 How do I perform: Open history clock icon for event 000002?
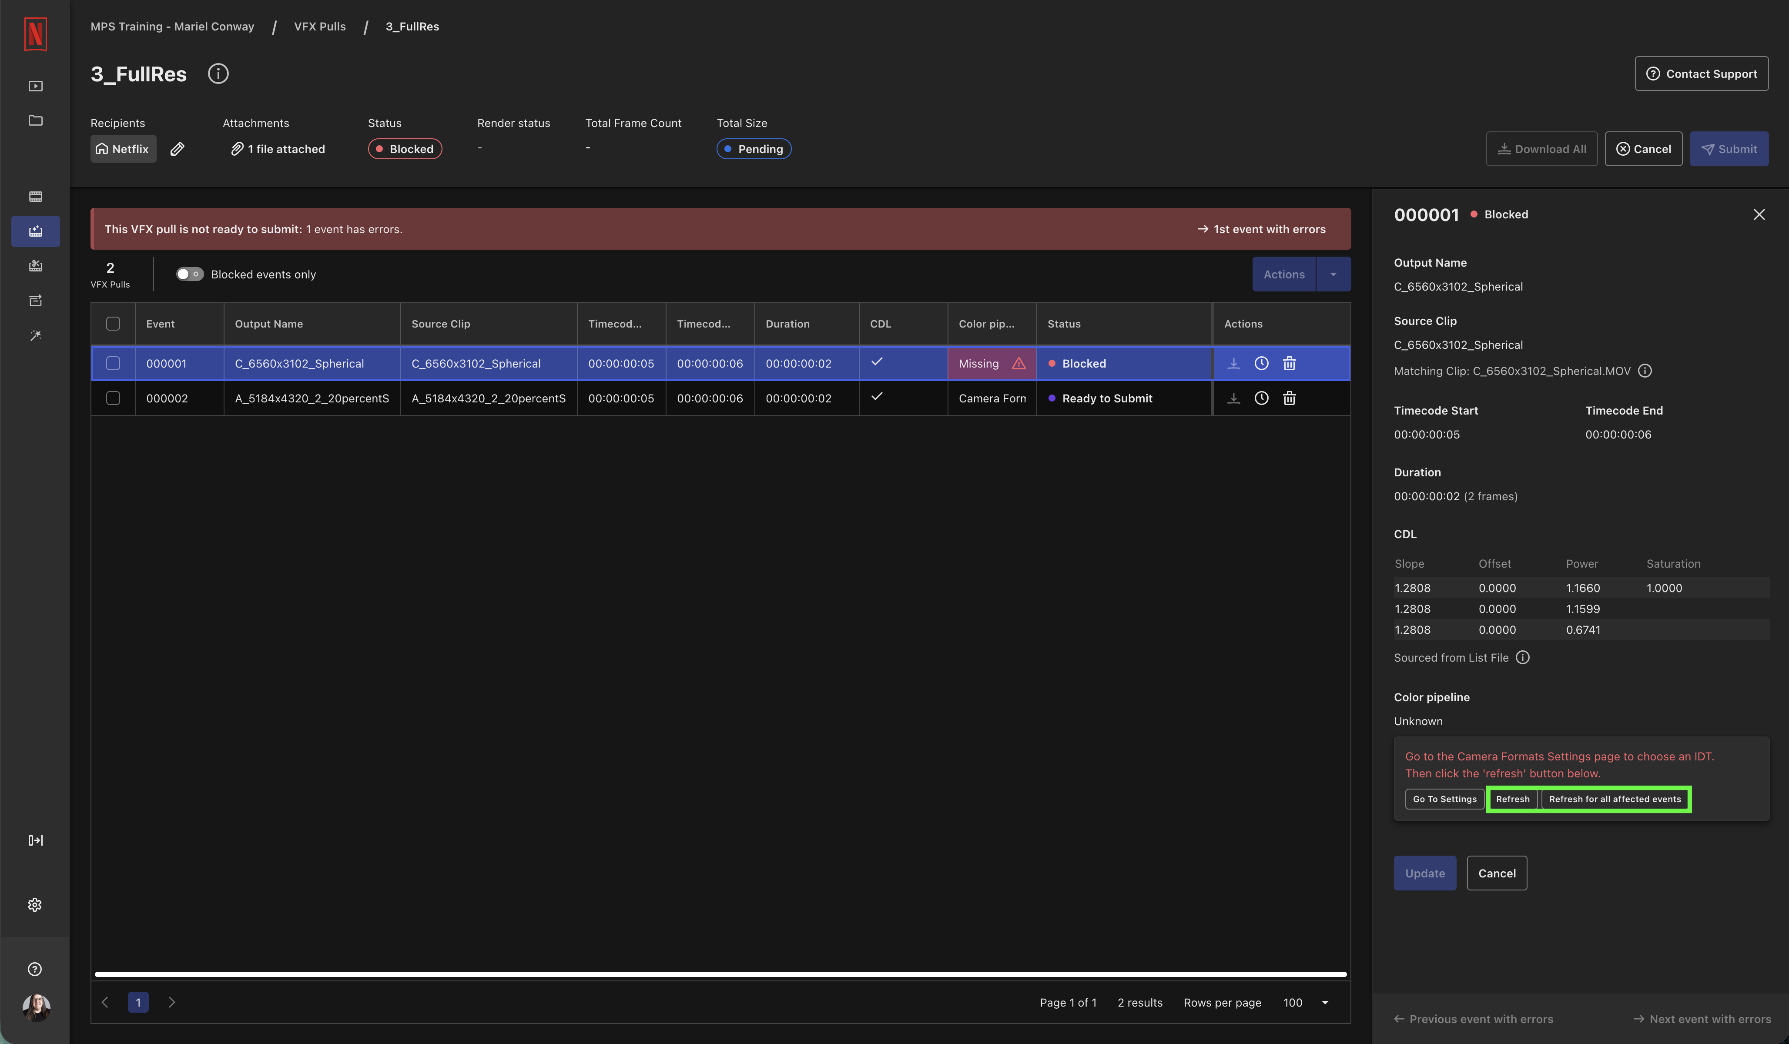point(1261,398)
